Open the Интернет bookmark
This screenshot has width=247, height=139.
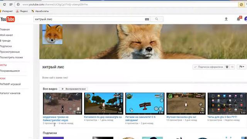coord(6,11)
